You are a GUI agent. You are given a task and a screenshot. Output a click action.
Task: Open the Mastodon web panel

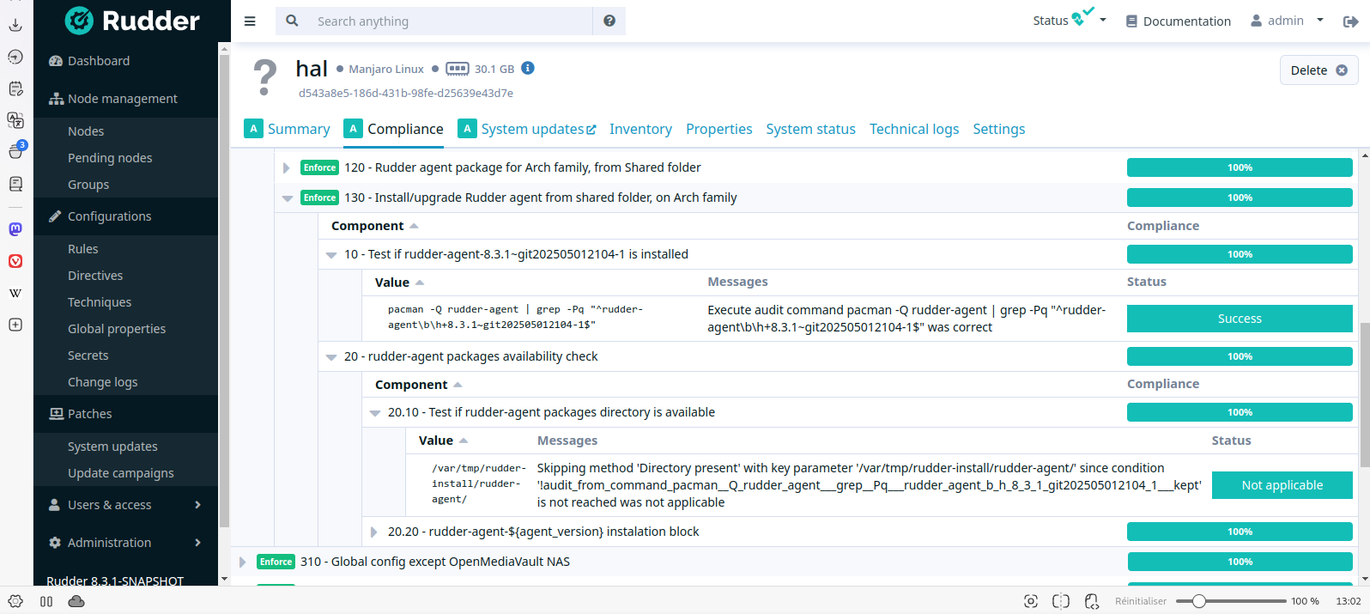(15, 229)
